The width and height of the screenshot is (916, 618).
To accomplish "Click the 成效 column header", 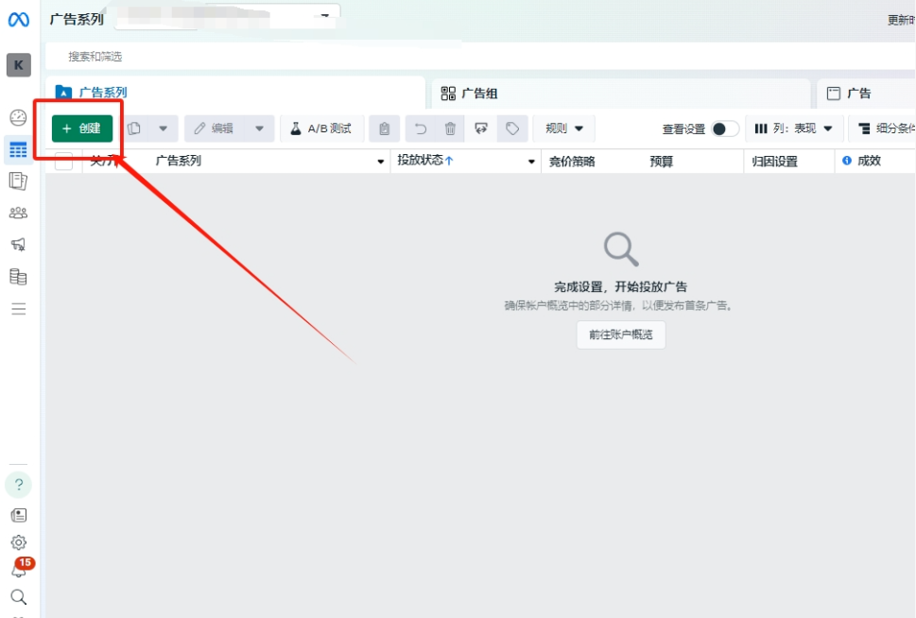I will 869,161.
